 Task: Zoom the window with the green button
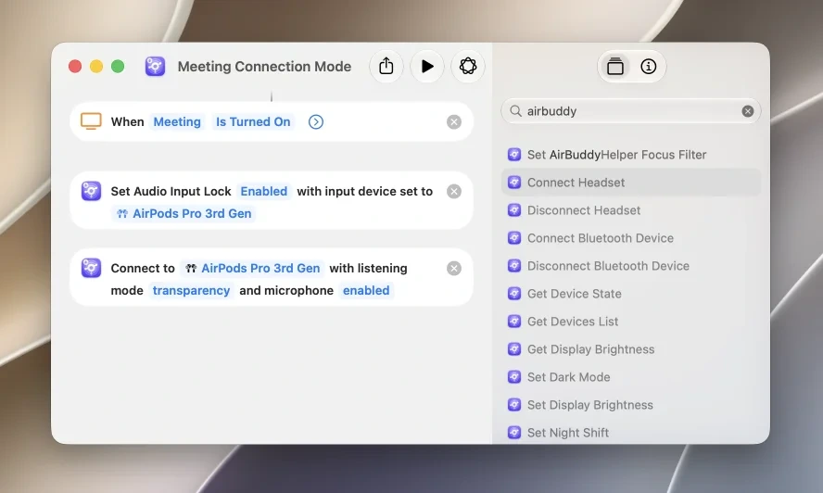(118, 67)
